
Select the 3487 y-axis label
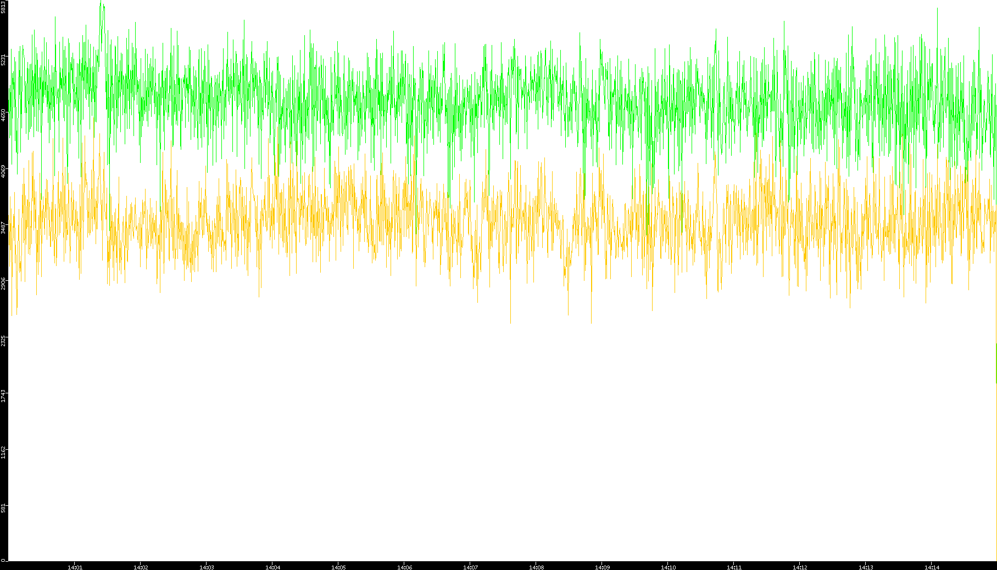(3, 227)
